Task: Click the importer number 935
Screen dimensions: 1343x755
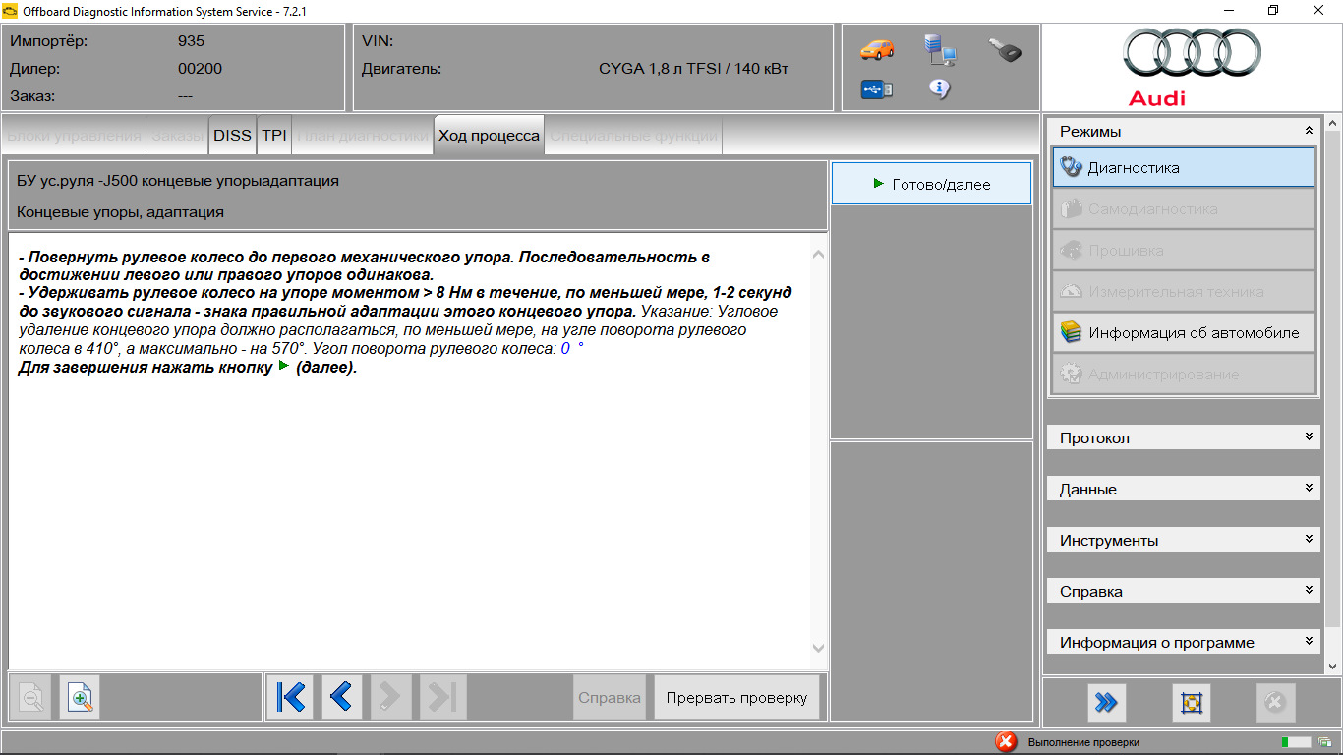Action: click(191, 41)
